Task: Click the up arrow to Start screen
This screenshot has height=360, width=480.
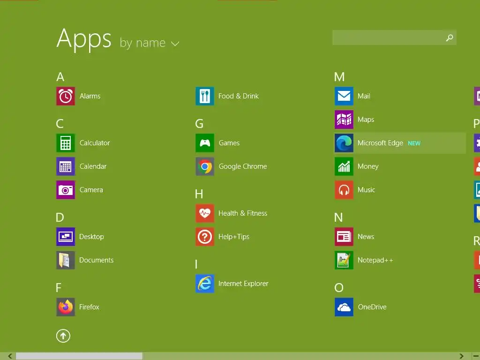Action: click(63, 336)
